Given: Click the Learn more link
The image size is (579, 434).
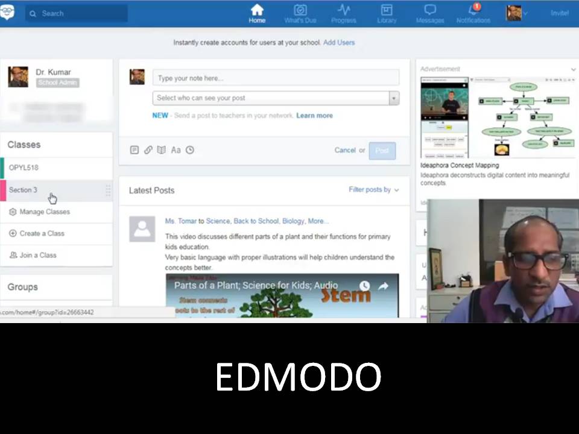Looking at the screenshot, I should click(x=314, y=116).
